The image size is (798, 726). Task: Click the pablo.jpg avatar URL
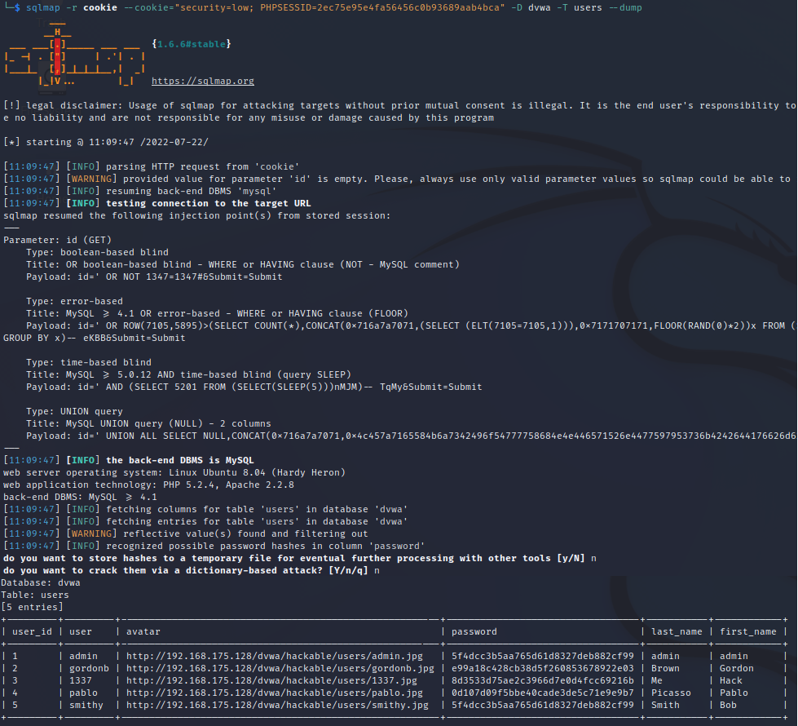tap(275, 693)
